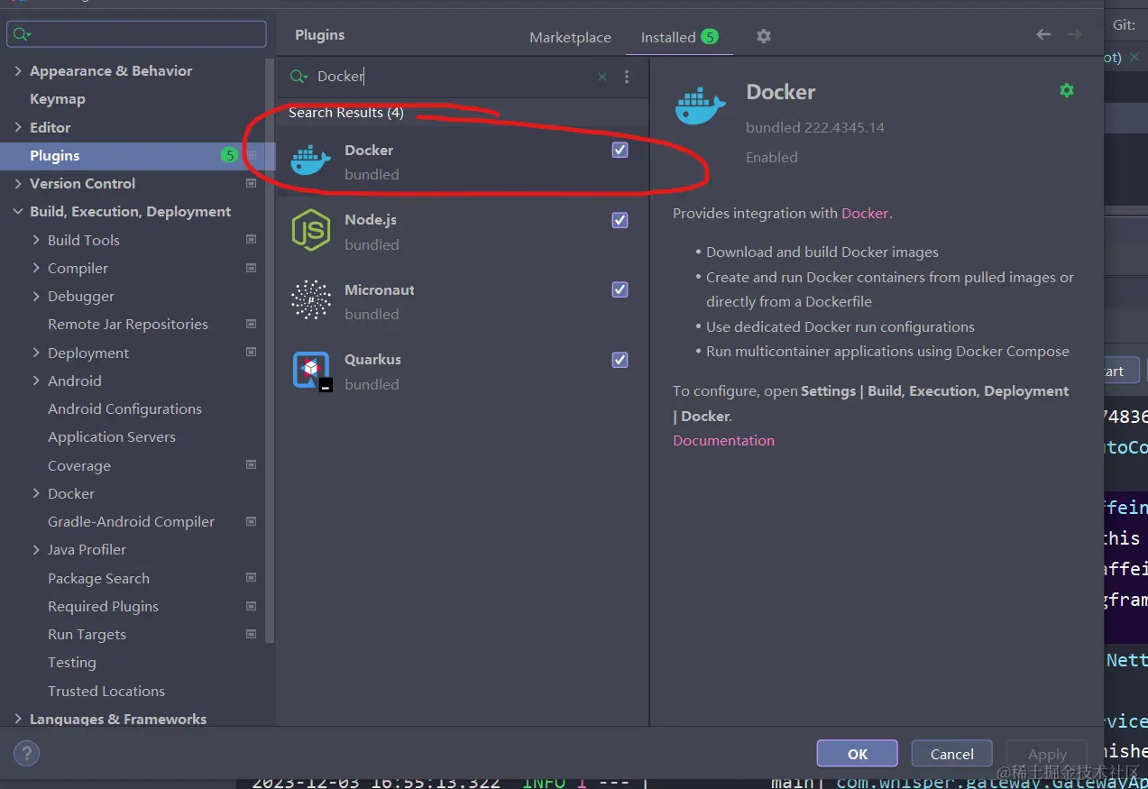The height and width of the screenshot is (789, 1148).
Task: Open the help question mark button
Action: point(26,754)
